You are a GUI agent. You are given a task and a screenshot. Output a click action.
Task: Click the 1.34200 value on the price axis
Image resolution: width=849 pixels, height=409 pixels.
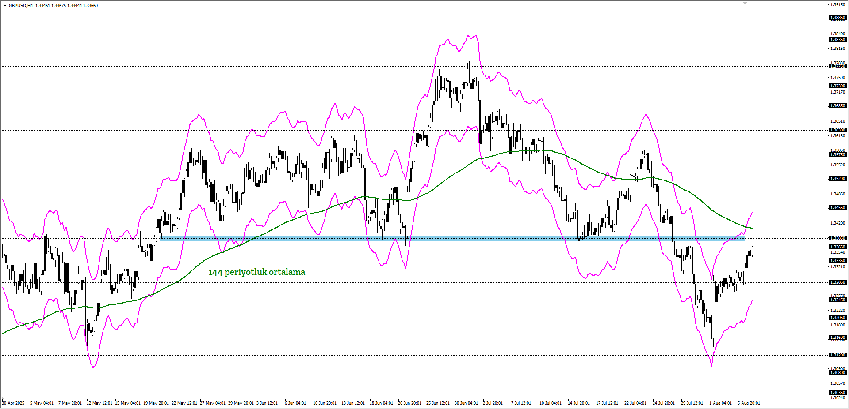tap(838, 223)
